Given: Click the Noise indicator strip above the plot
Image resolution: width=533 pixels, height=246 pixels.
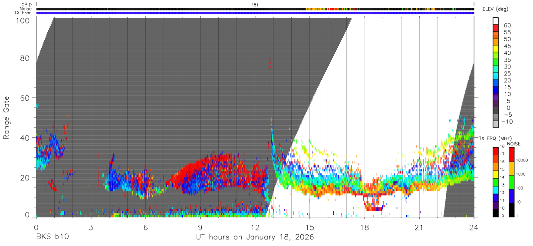Looking at the screenshot, I should coord(255,9).
